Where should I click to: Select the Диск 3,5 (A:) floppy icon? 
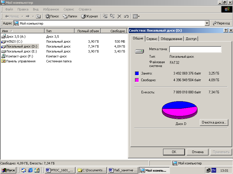(3, 37)
